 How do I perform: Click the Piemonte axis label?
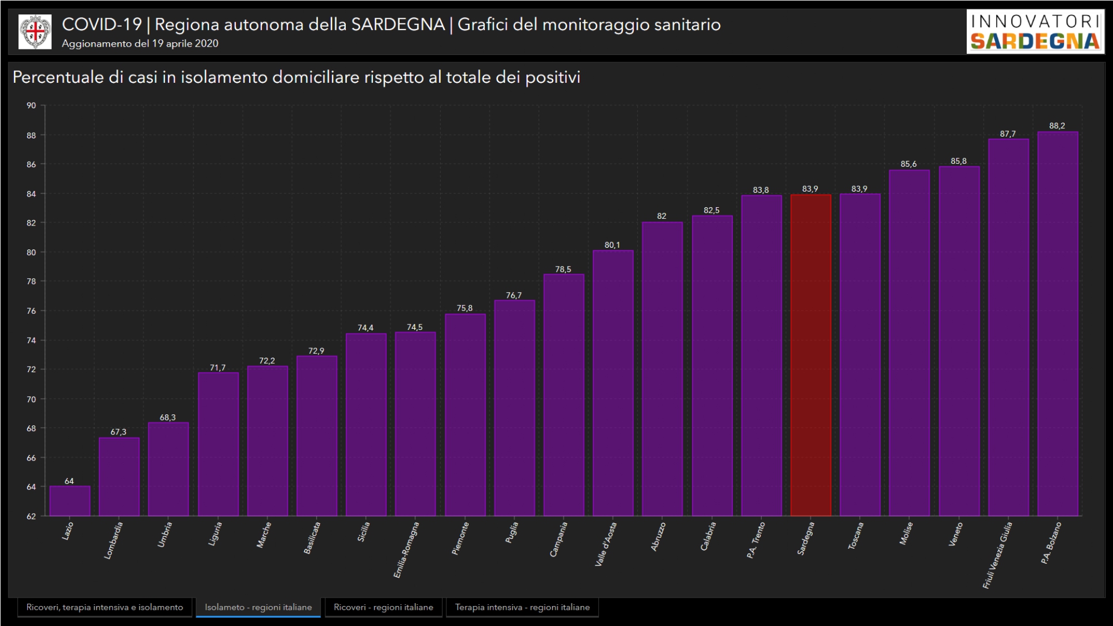[460, 538]
